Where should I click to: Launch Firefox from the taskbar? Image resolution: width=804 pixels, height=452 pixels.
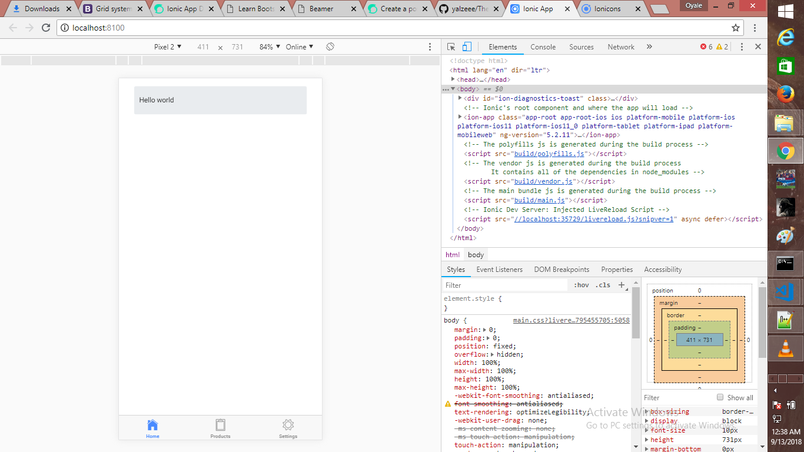point(785,95)
